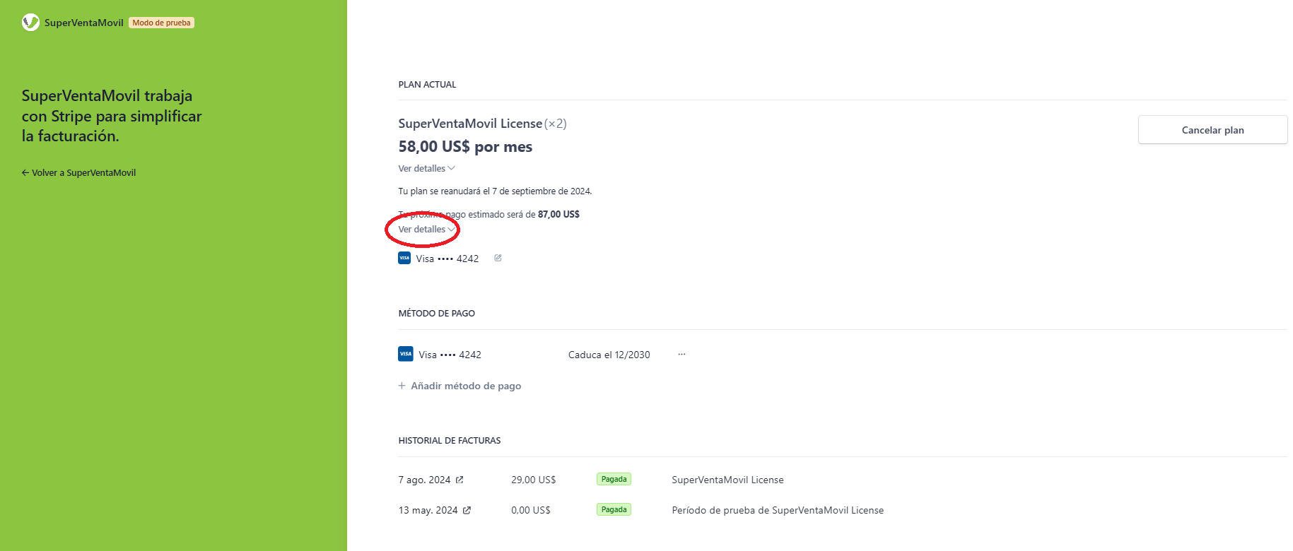Click the Modo de prueba badge
Viewport: 1293px width, 551px height.
[162, 23]
